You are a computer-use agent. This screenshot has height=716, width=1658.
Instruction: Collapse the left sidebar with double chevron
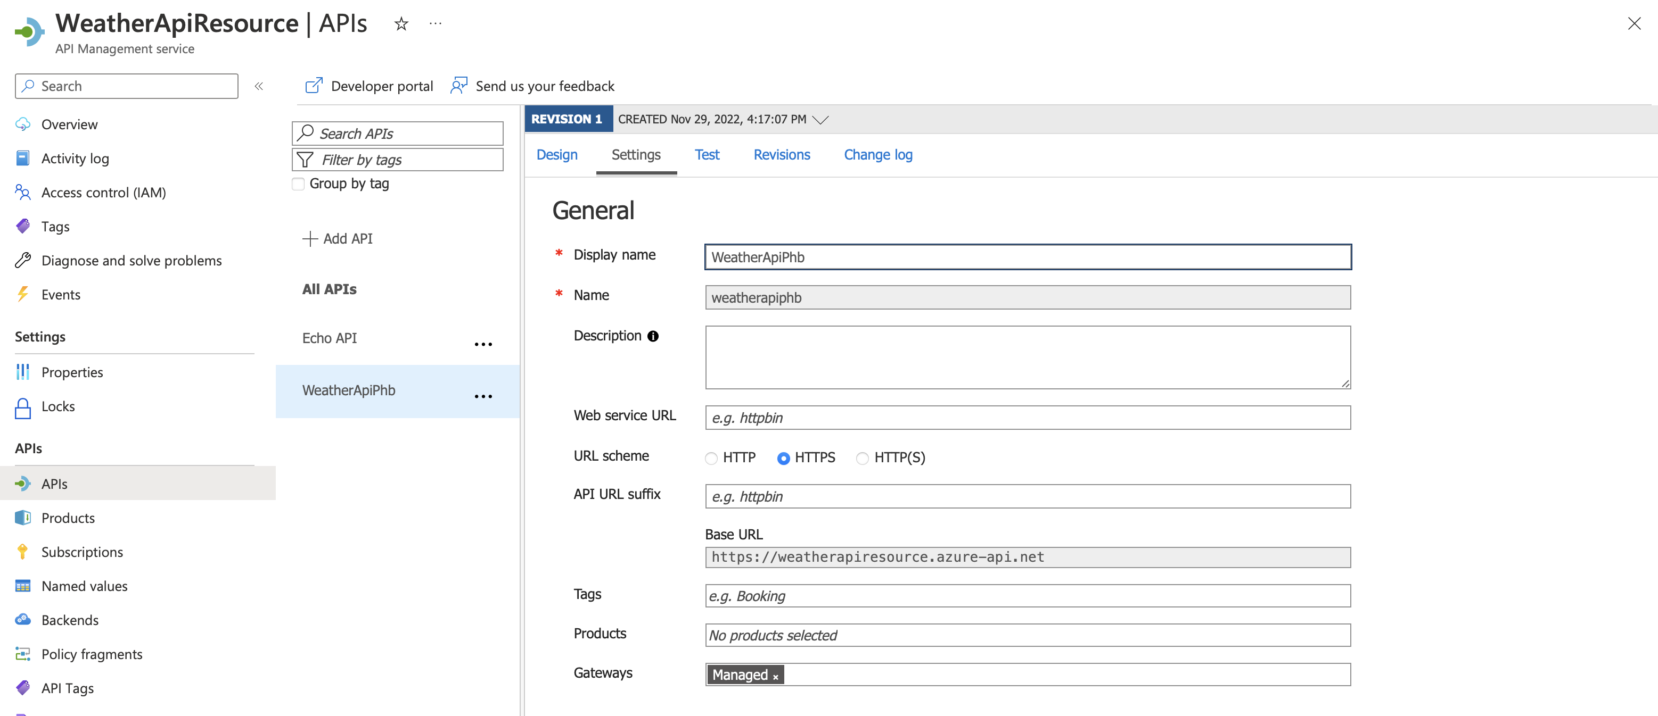(x=259, y=86)
